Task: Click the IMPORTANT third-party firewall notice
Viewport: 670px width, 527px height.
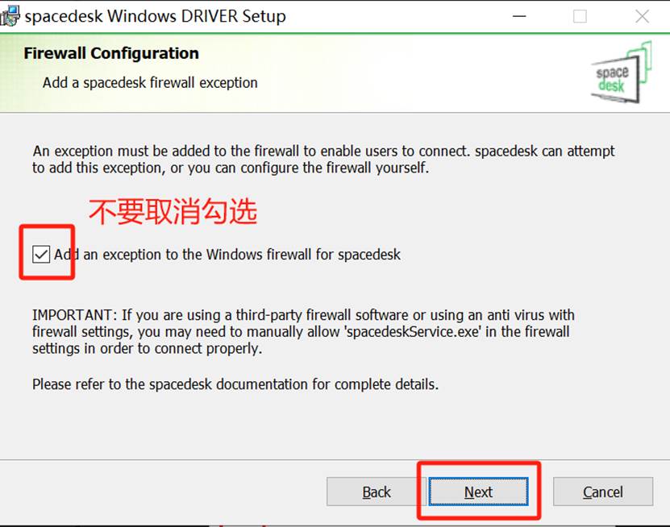Action: point(303,331)
